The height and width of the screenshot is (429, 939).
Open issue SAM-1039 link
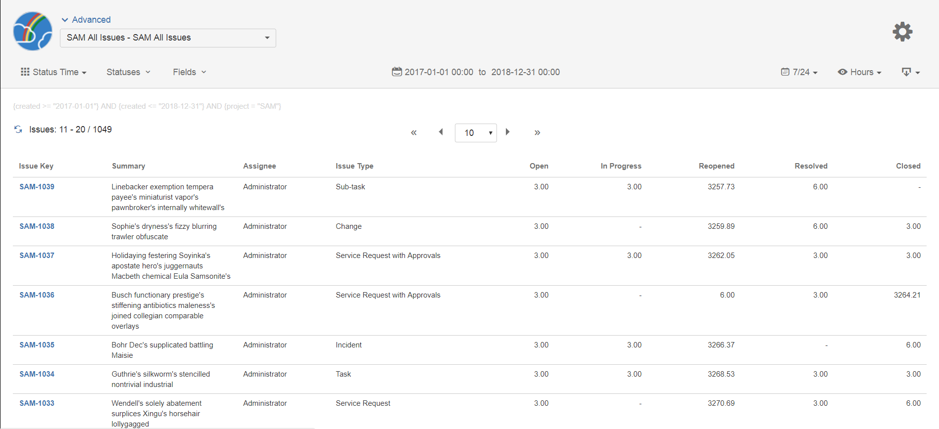(37, 187)
